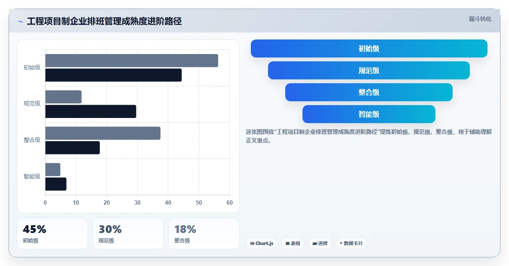Image resolution: width=509 pixels, height=266 pixels.
Task: Click the gray bar for 初始级 in chart
Action: pos(132,60)
